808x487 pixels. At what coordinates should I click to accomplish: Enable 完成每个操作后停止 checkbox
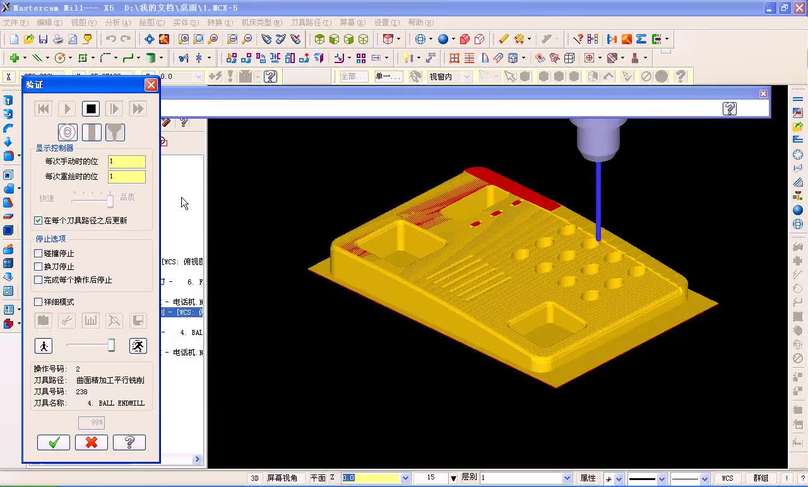point(39,280)
